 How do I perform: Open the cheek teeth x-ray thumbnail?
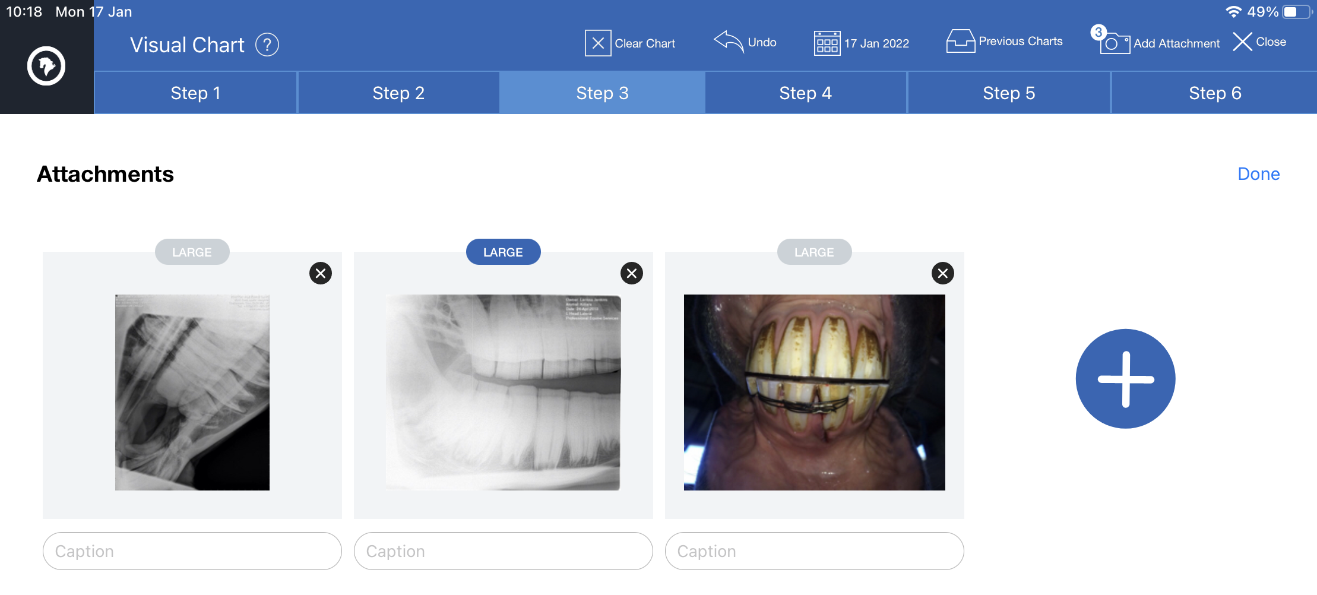[x=504, y=393]
